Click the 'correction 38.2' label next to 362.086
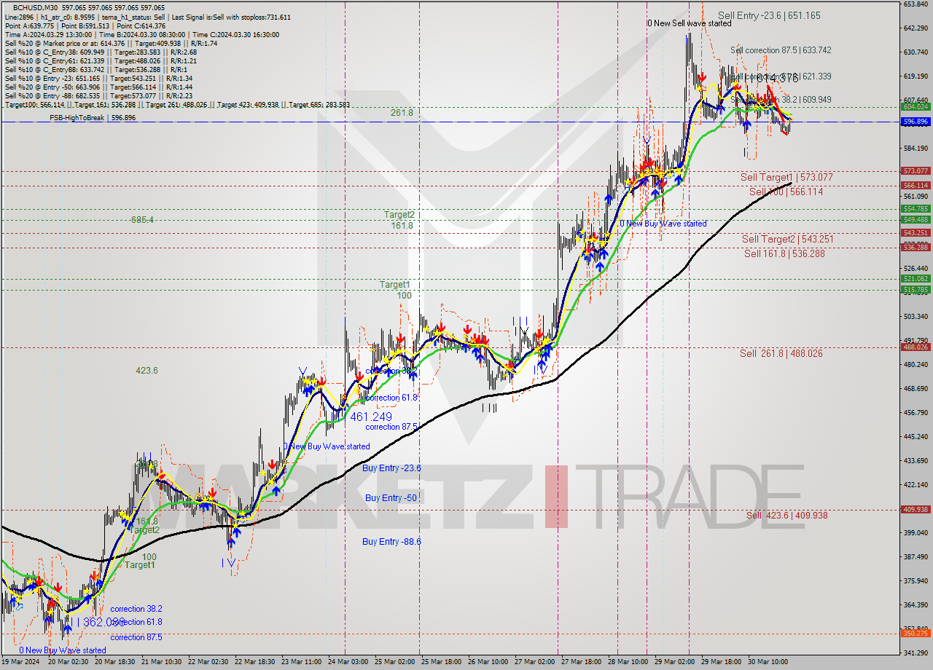This screenshot has height=670, width=933. tap(136, 609)
